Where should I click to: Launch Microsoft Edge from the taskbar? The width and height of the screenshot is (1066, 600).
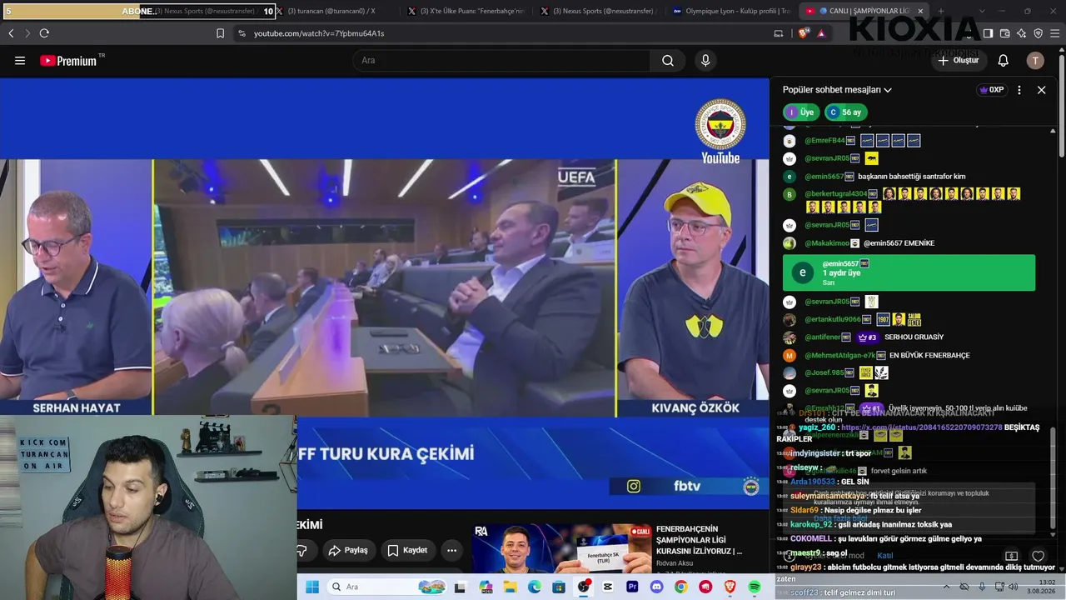535,587
